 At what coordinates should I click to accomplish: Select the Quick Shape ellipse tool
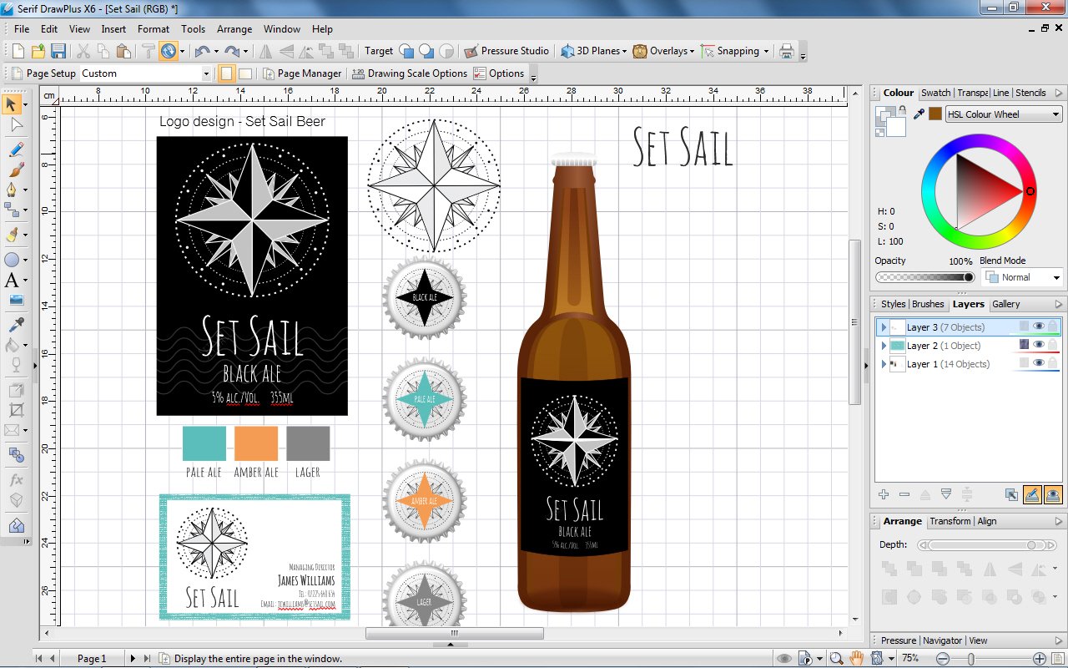click(12, 260)
